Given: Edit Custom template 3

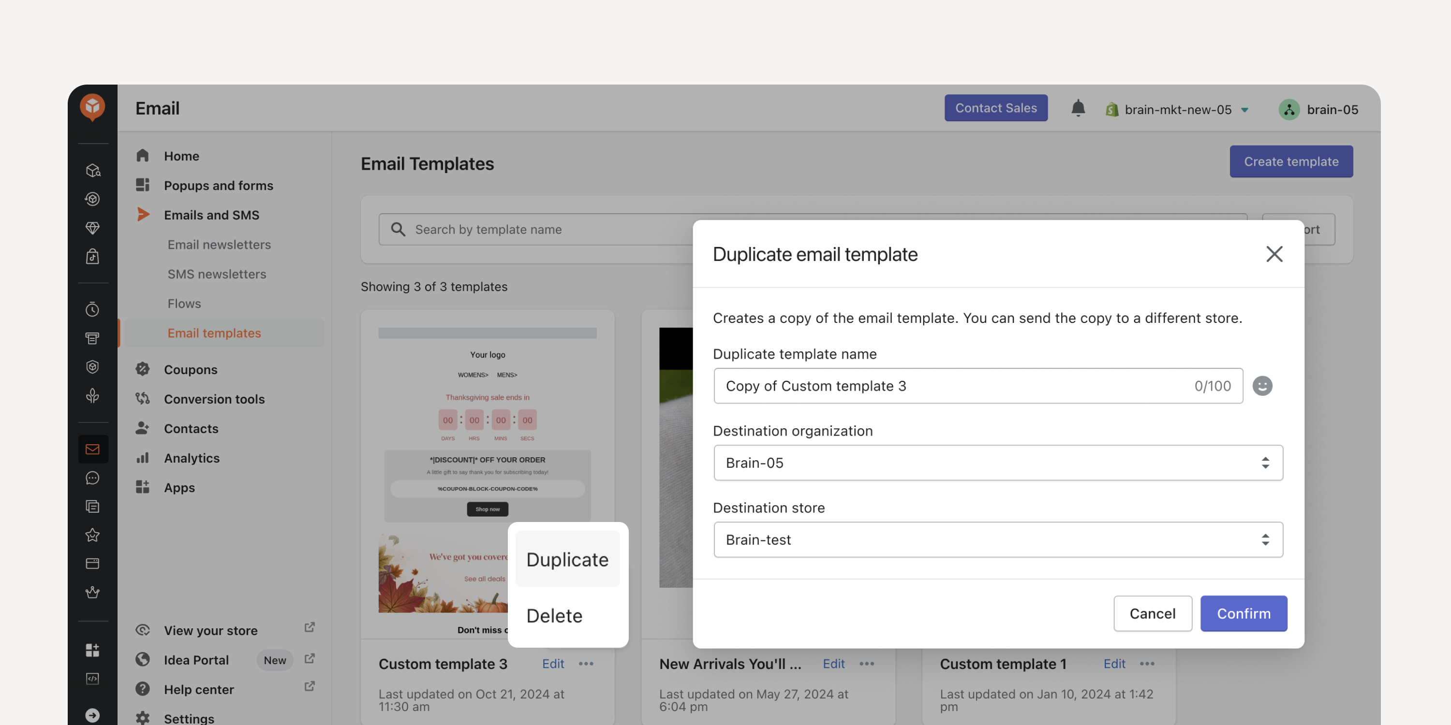Looking at the screenshot, I should 552,664.
